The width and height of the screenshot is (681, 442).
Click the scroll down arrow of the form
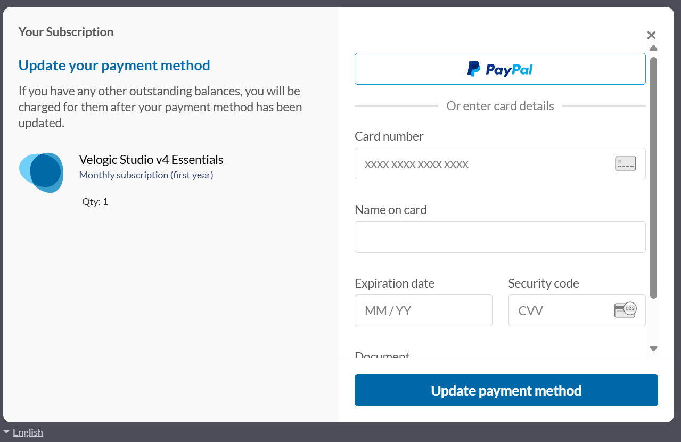pos(654,349)
